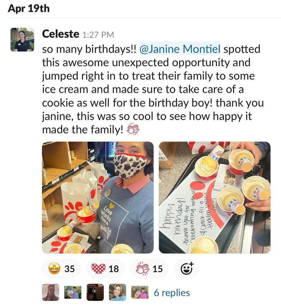Open the add reaction emoji picker
This screenshot has width=281, height=305.
(187, 269)
